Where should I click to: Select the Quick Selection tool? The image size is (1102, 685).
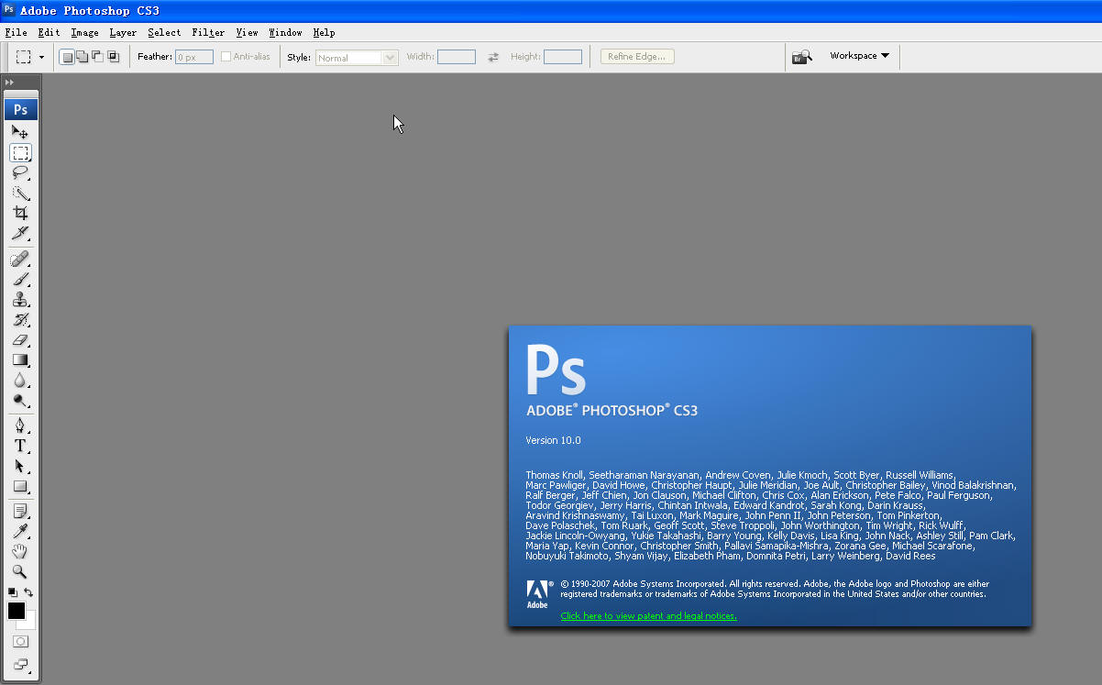pyautogui.click(x=20, y=193)
